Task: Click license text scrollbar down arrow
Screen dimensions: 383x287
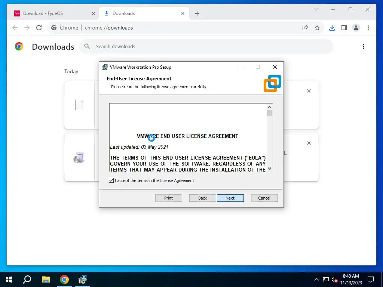Action: point(269,169)
